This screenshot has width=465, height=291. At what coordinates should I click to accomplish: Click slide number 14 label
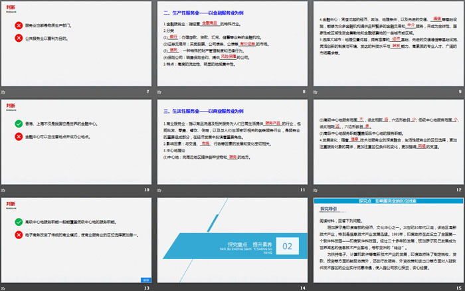point(303,288)
